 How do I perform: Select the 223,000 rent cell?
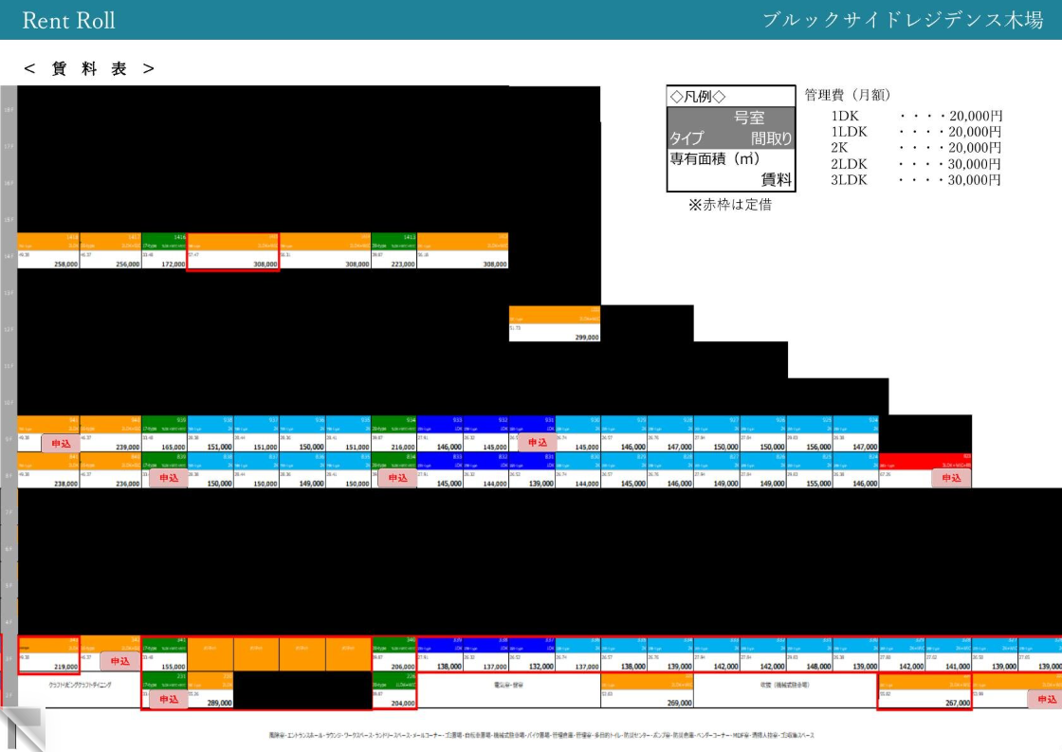394,264
